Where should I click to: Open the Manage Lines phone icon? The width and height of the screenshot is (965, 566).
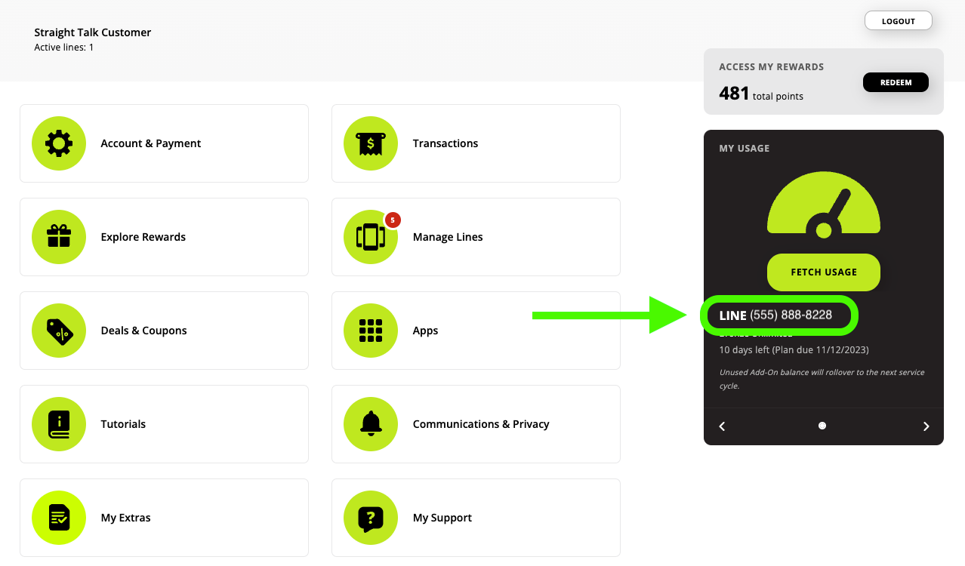point(371,237)
